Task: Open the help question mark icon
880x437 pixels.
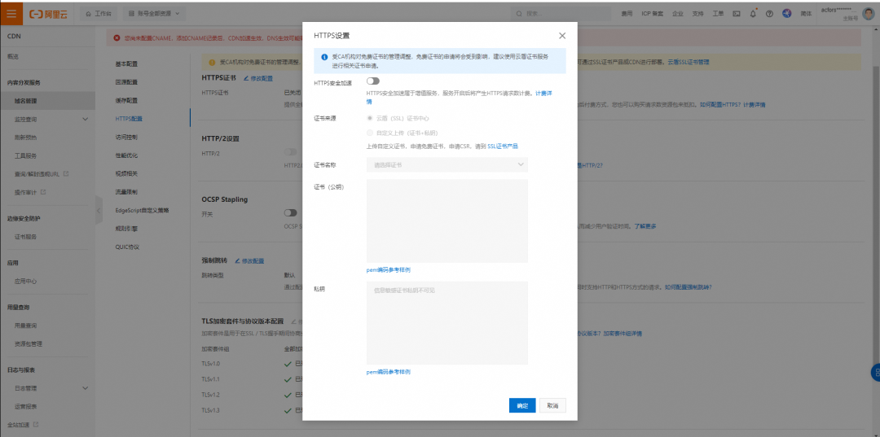Action: [769, 14]
